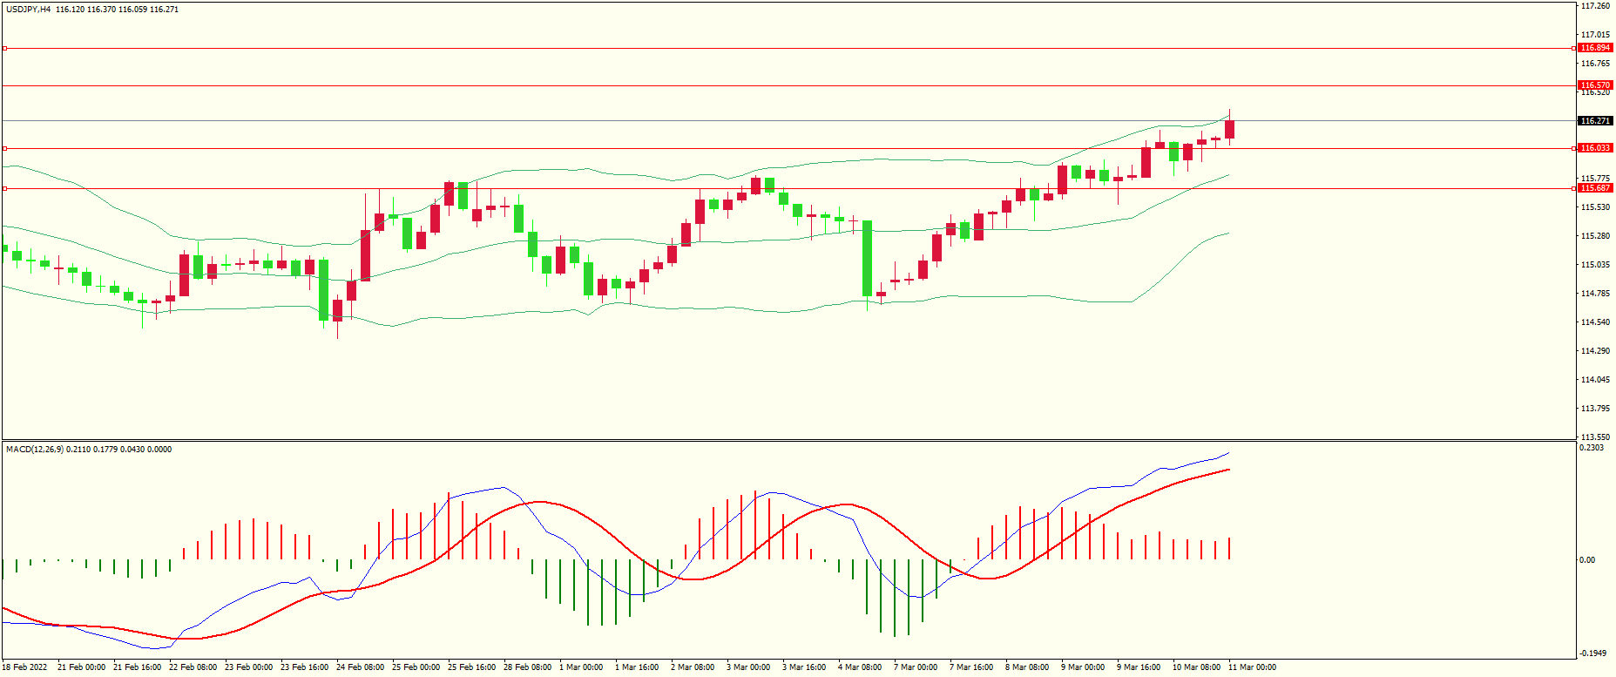1616x677 pixels.
Task: Click the 11 Mar 00:00 time label
Action: (1252, 667)
